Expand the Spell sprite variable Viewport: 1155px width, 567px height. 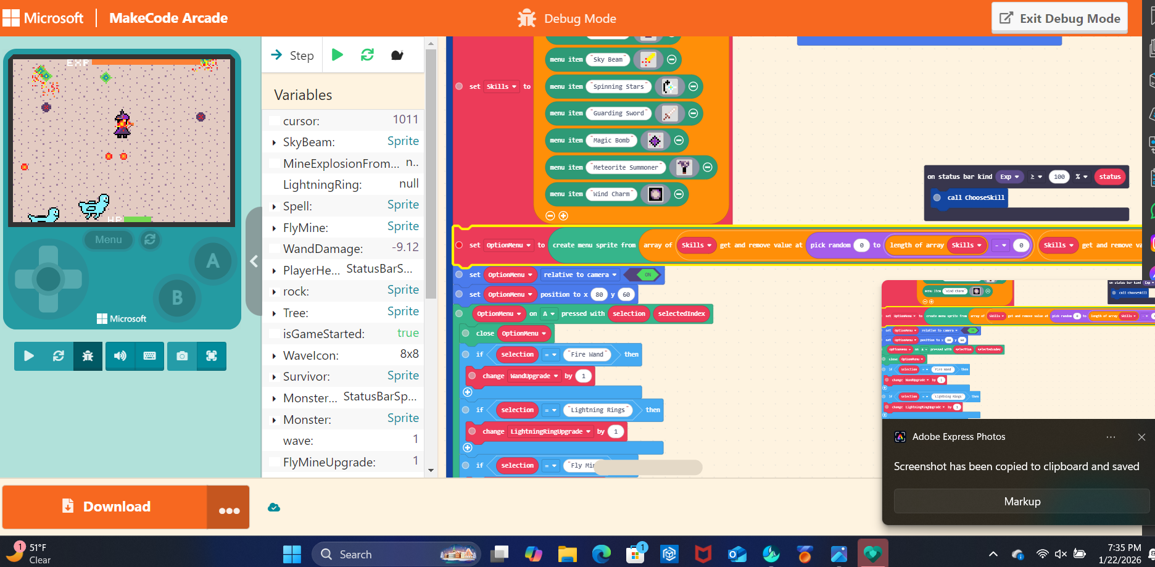(274, 207)
